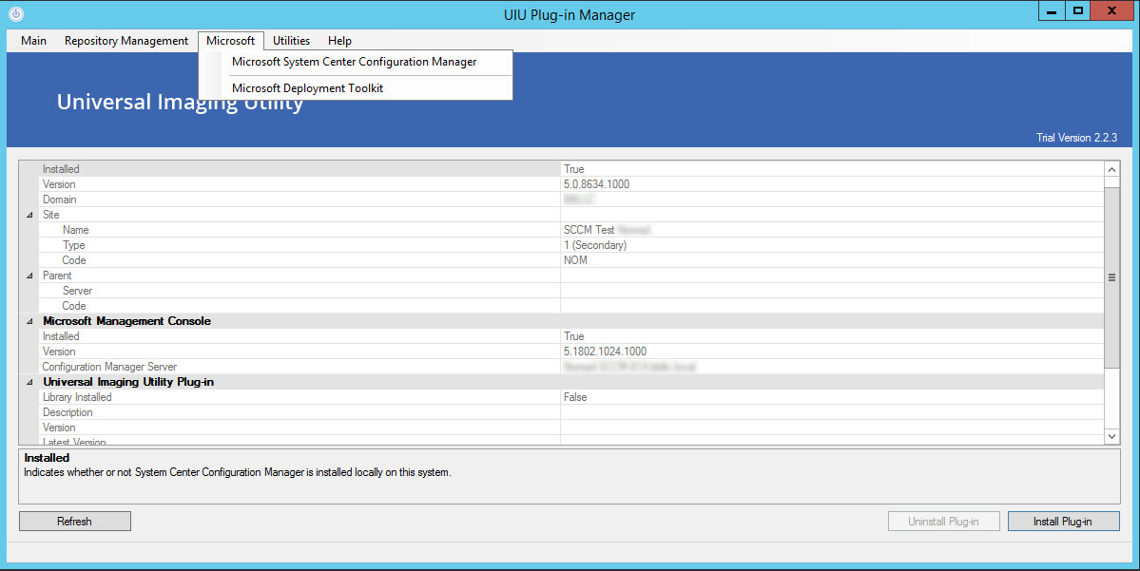Screen dimensions: 1140x571
Task: Select the site Name row
Action: point(570,230)
